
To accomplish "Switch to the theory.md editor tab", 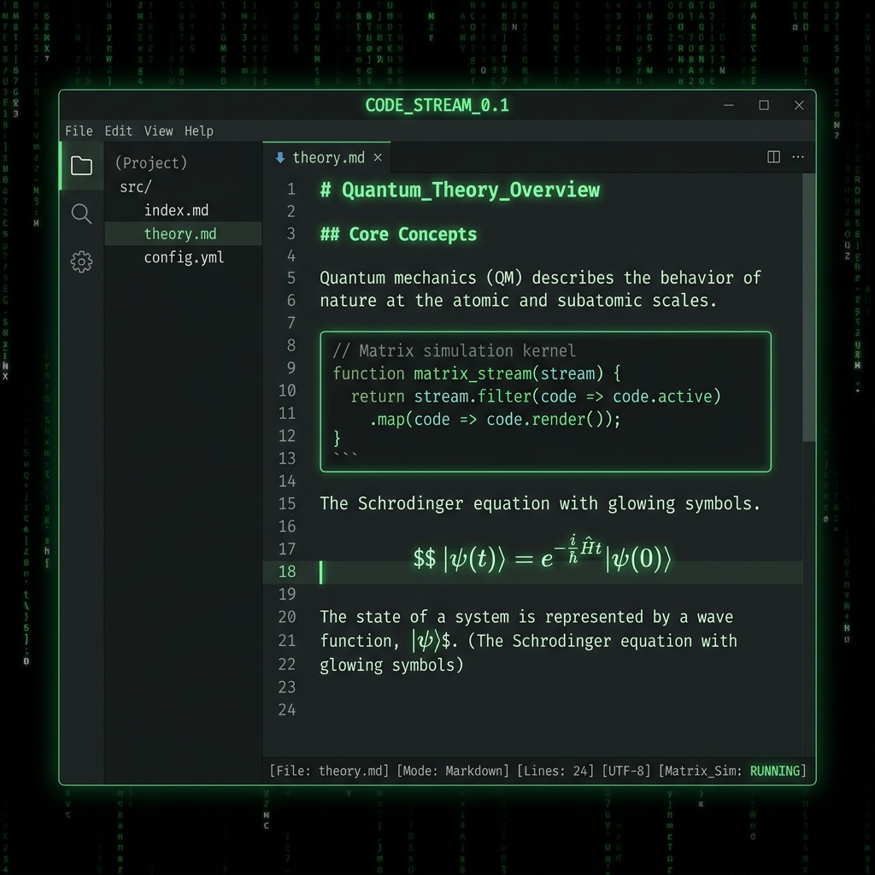I will [327, 157].
